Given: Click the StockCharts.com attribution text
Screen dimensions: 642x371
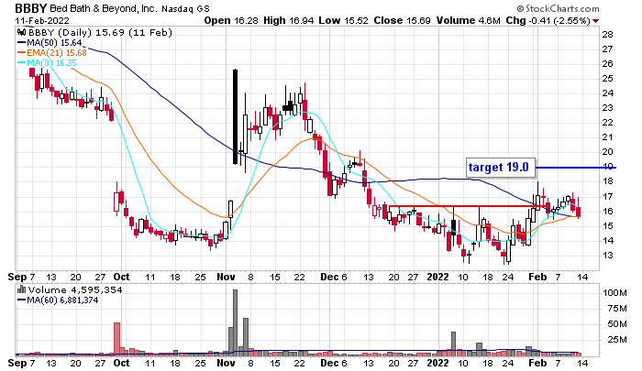Looking at the screenshot, I should click(x=558, y=8).
